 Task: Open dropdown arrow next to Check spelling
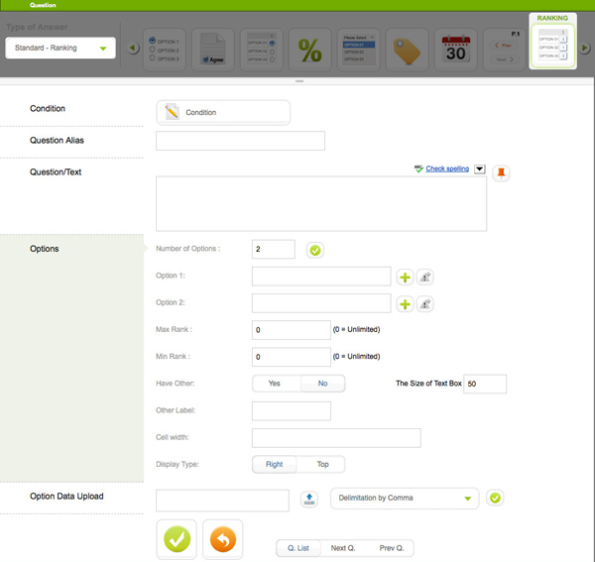480,169
